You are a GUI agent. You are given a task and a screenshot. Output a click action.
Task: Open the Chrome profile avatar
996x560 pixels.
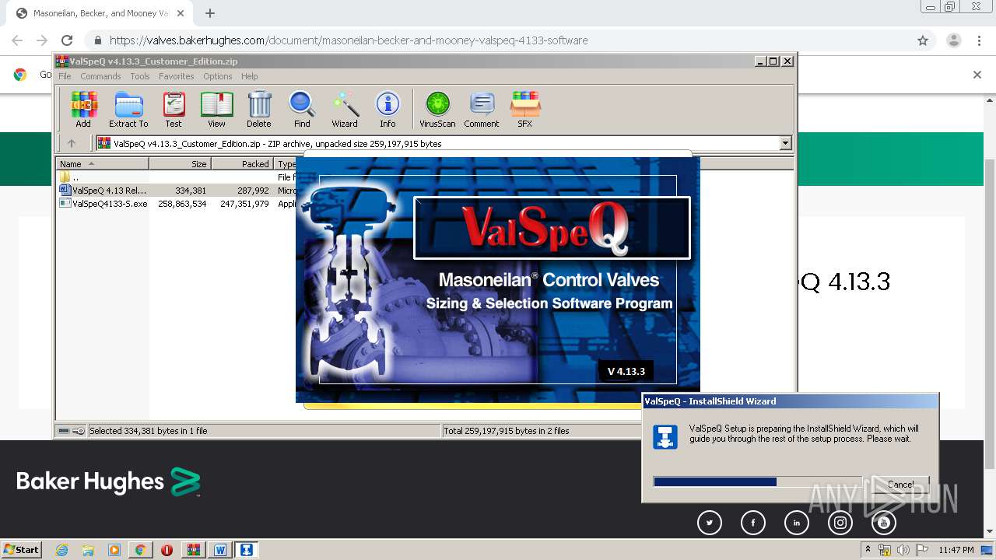(953, 40)
